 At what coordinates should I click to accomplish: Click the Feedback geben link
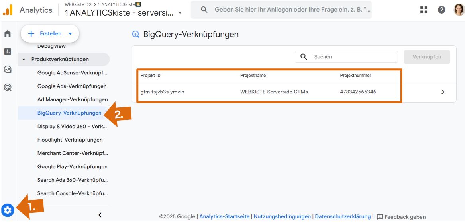click(405, 217)
